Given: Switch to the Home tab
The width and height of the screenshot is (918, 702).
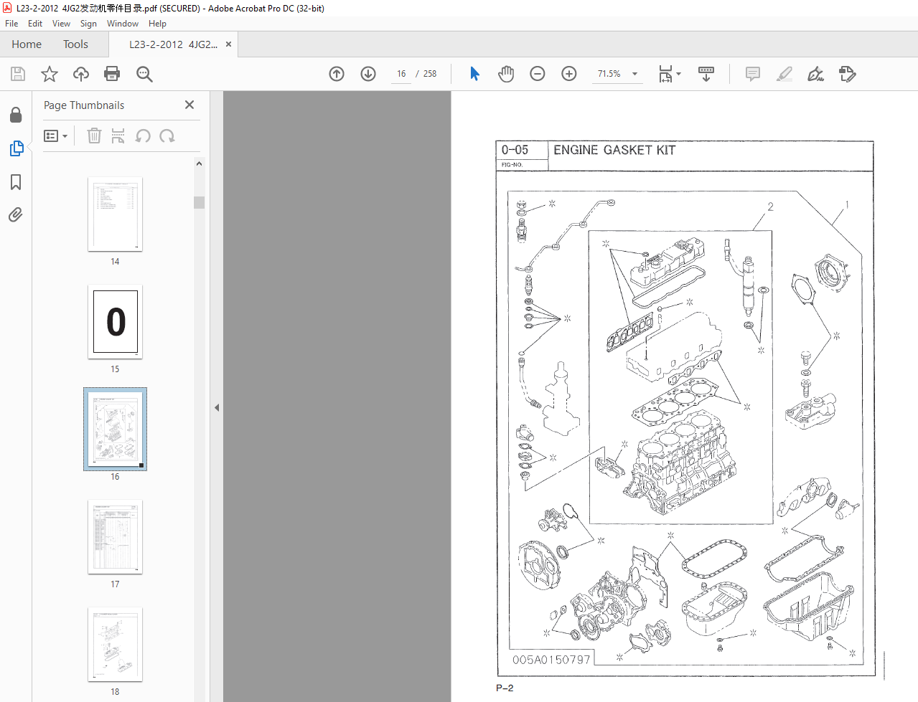Looking at the screenshot, I should tap(27, 44).
